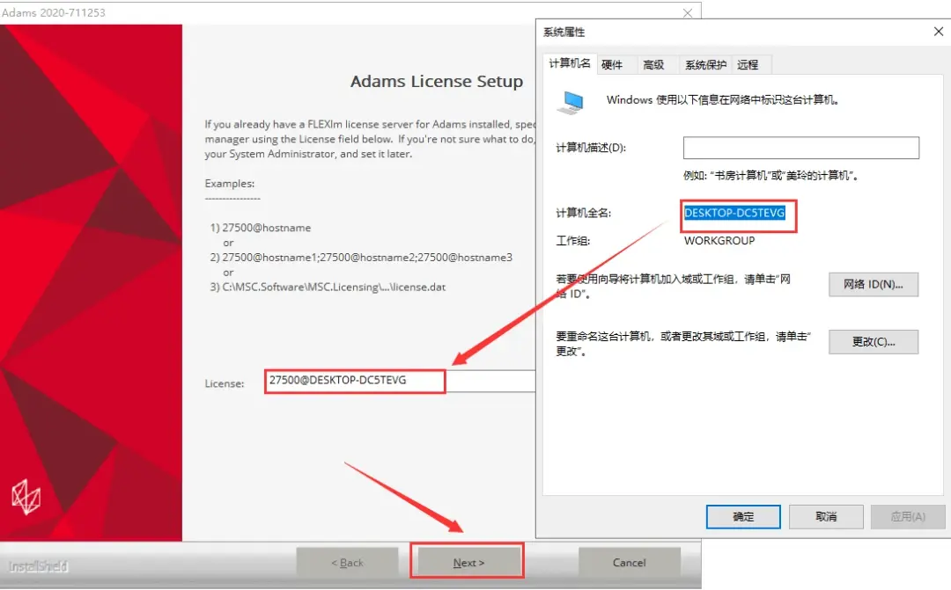Screen dimensions: 951x590
Task: Click the 更改(C)... button
Action: click(874, 342)
